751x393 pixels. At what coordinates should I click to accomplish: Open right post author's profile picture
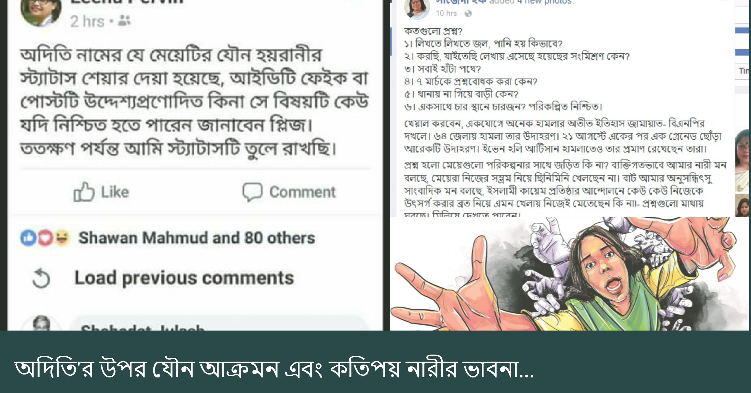coord(417,9)
